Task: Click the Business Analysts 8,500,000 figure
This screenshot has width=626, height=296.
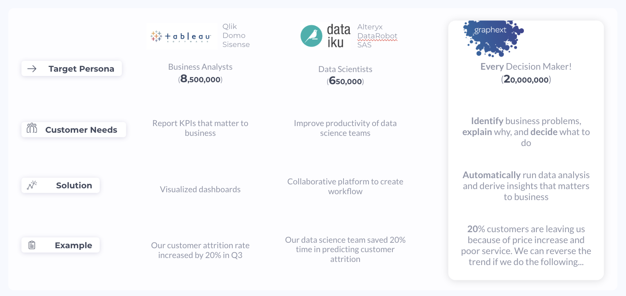Action: 200,79
